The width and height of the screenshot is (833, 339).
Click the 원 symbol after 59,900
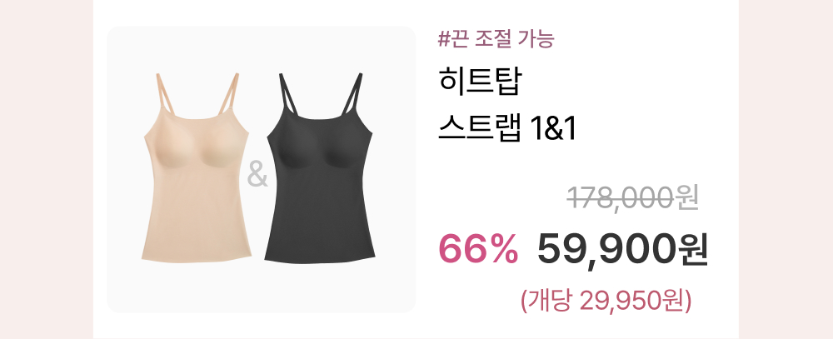coord(693,250)
